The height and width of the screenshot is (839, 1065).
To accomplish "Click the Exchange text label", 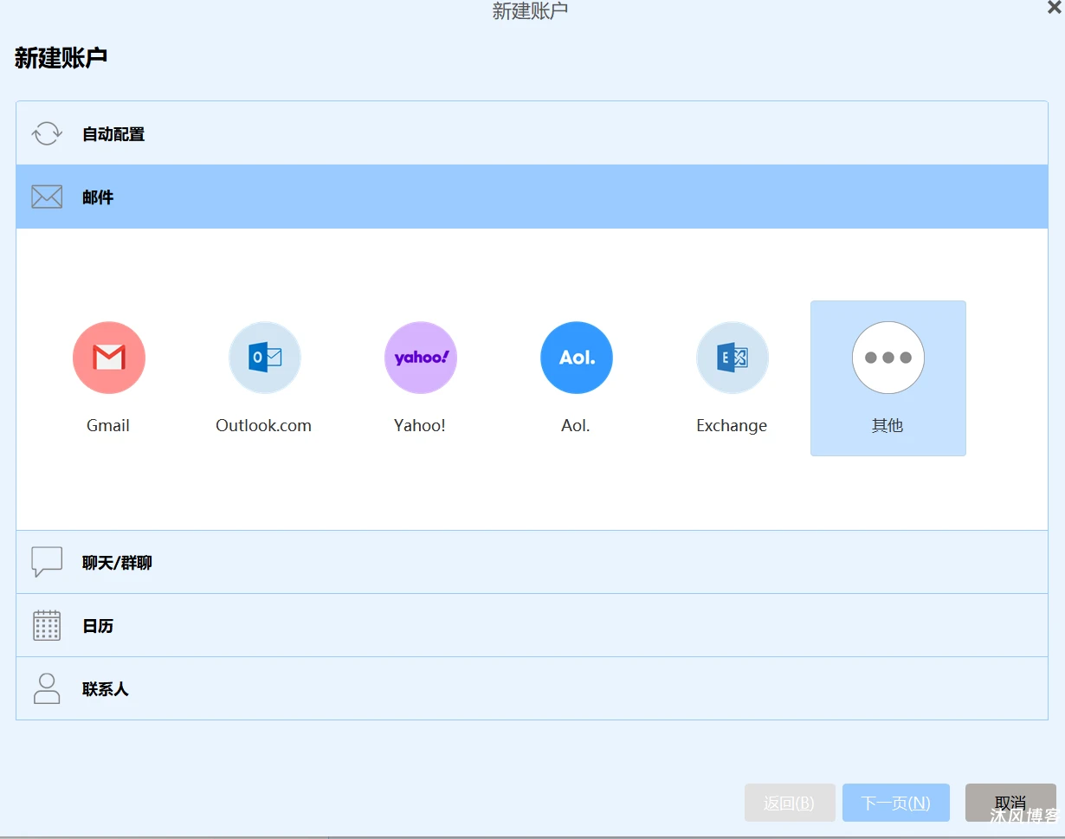I will click(x=732, y=425).
